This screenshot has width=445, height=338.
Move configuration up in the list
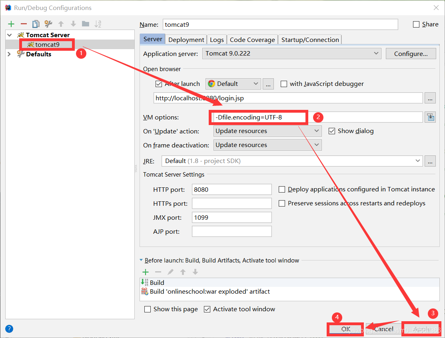pos(61,24)
